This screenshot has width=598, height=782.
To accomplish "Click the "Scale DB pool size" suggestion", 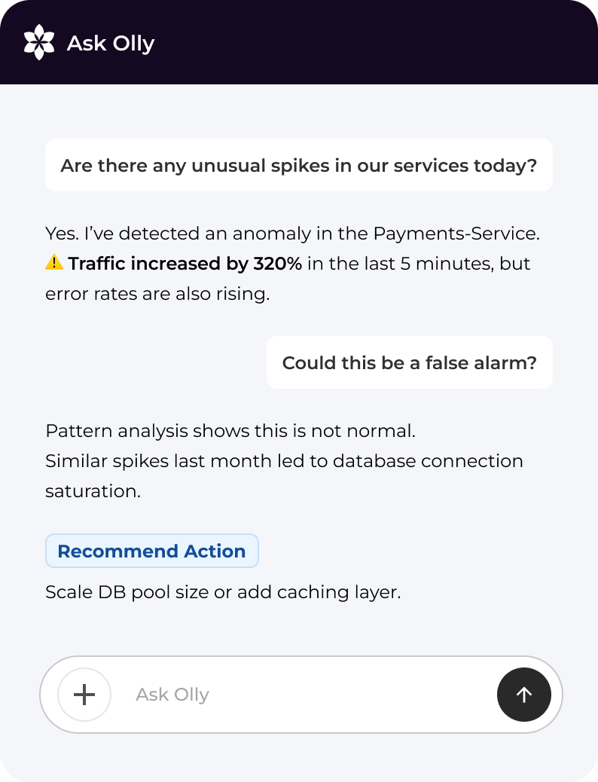I will pos(126,592).
